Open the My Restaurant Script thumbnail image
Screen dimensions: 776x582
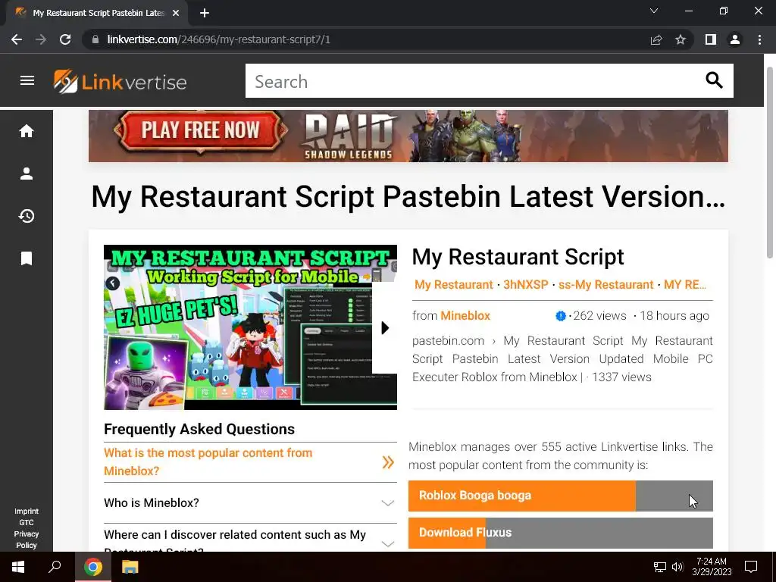pyautogui.click(x=250, y=327)
